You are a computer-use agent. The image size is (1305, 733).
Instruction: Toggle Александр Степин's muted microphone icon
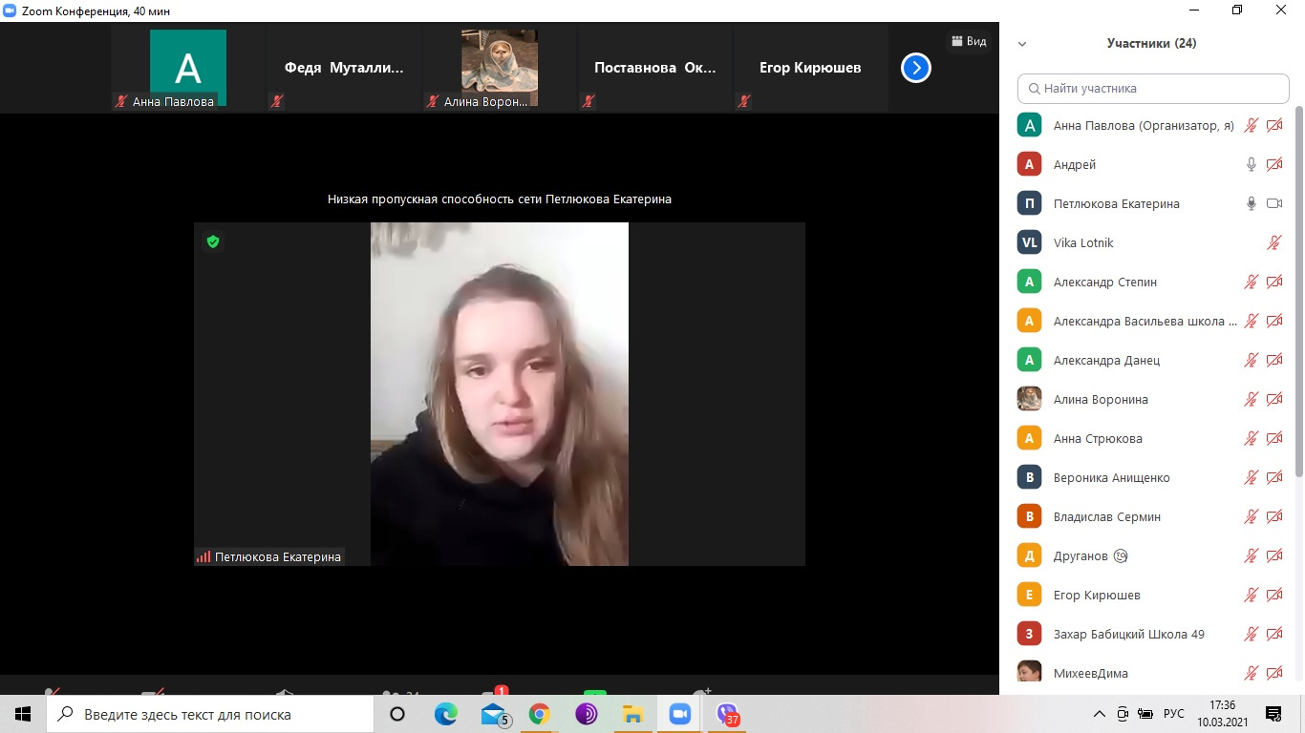pyautogui.click(x=1252, y=282)
